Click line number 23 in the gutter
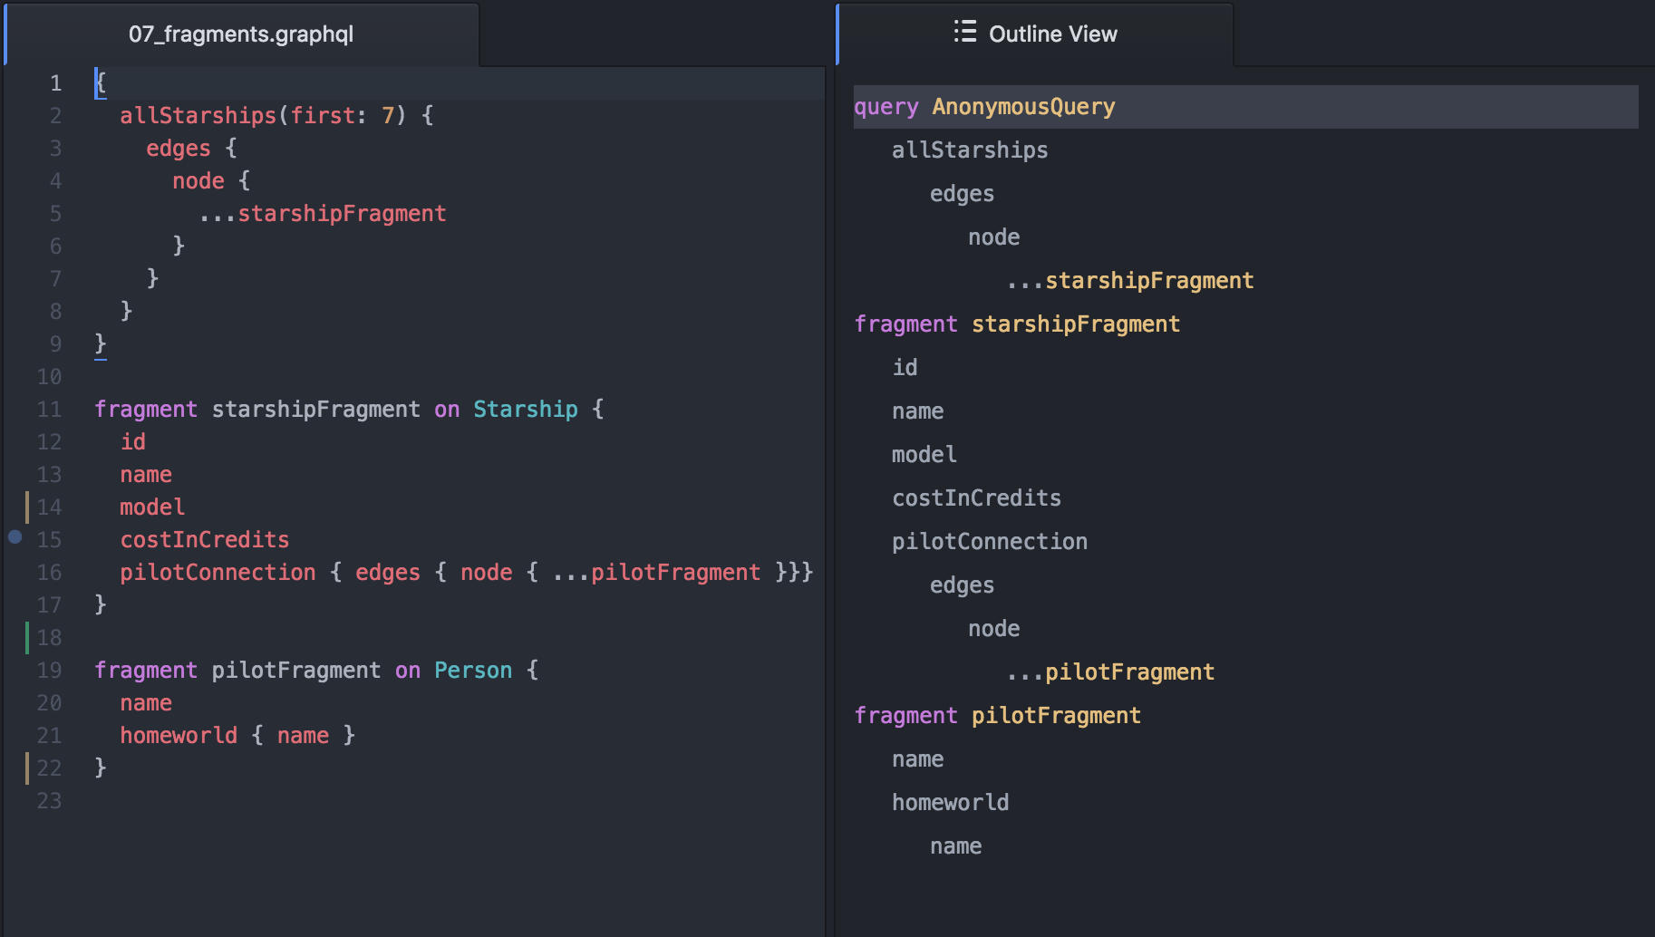The height and width of the screenshot is (937, 1655). click(x=49, y=801)
